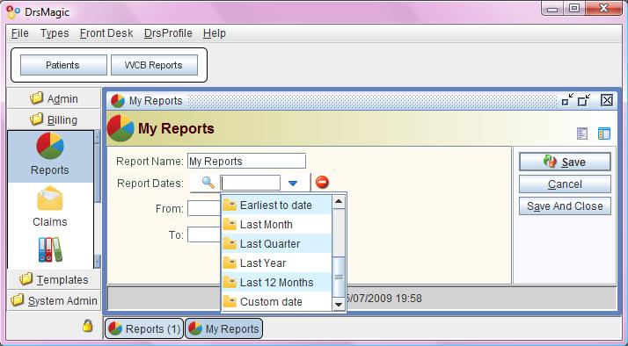628x346 pixels.
Task: Choose Earliest to date option
Action: [276, 205]
